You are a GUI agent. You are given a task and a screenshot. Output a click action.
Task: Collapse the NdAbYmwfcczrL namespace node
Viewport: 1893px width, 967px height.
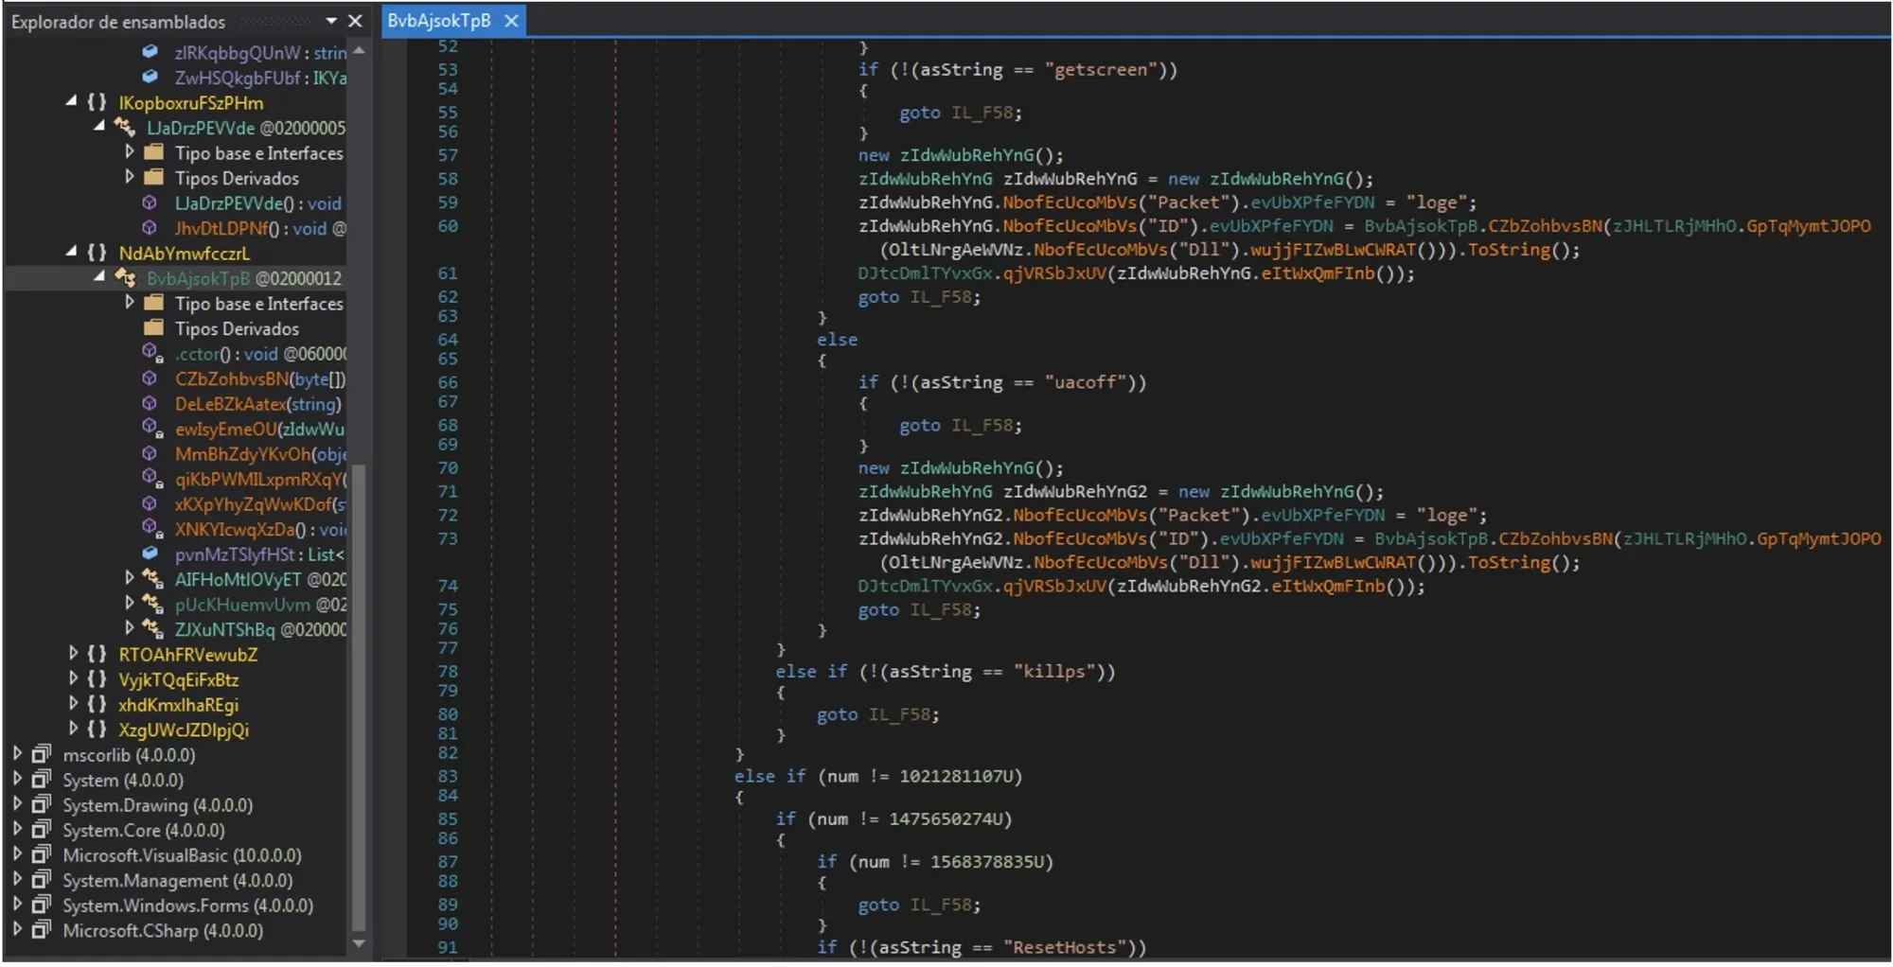tap(71, 252)
